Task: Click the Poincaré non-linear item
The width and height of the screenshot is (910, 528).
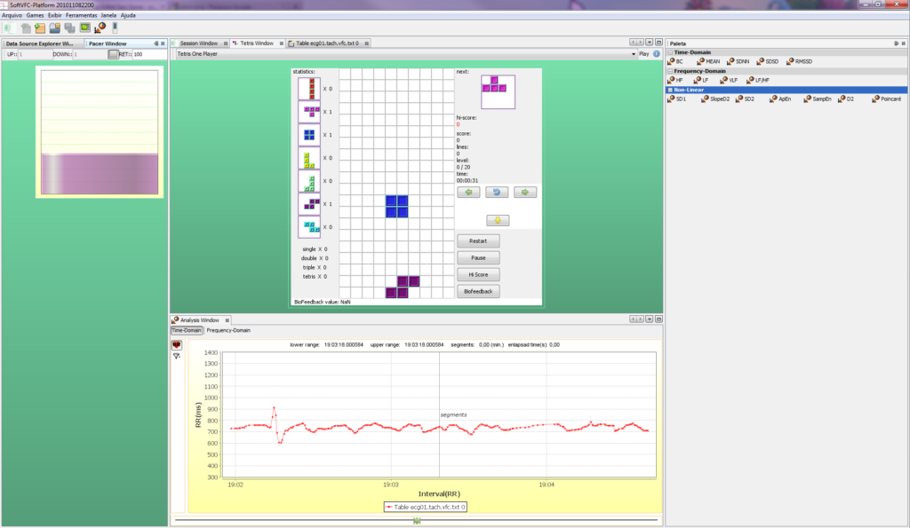Action: (890, 99)
